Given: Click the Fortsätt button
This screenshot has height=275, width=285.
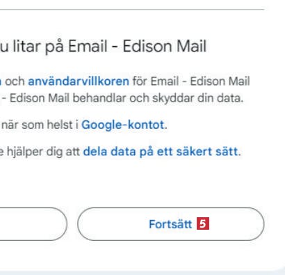Looking at the screenshot, I should pos(171,224).
